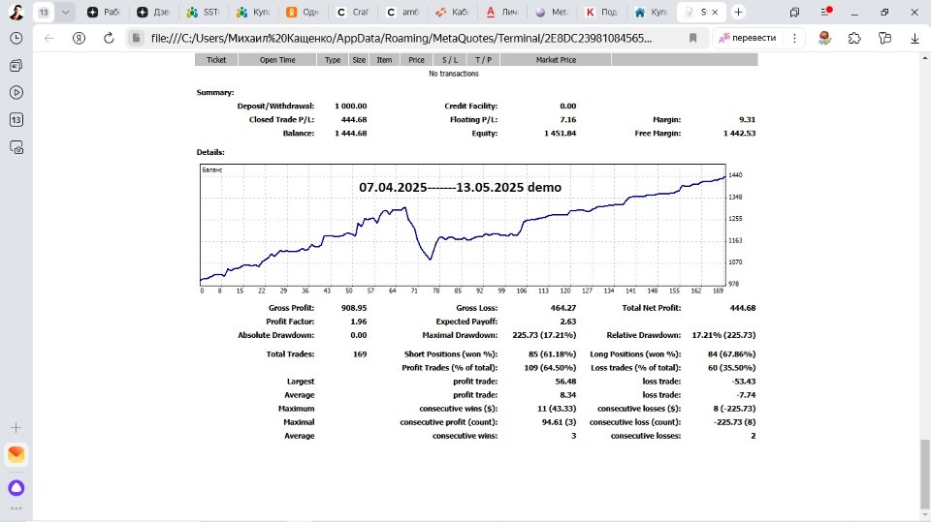The height and width of the screenshot is (522, 931).
Task: Select the Balance value 1 444.68
Action: [350, 134]
